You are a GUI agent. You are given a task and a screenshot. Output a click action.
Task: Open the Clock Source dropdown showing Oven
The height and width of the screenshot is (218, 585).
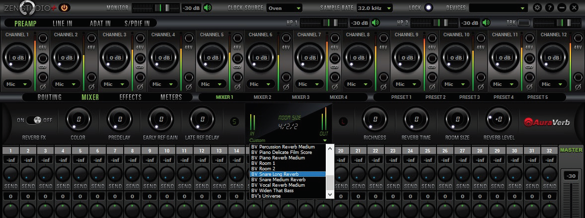(x=284, y=8)
